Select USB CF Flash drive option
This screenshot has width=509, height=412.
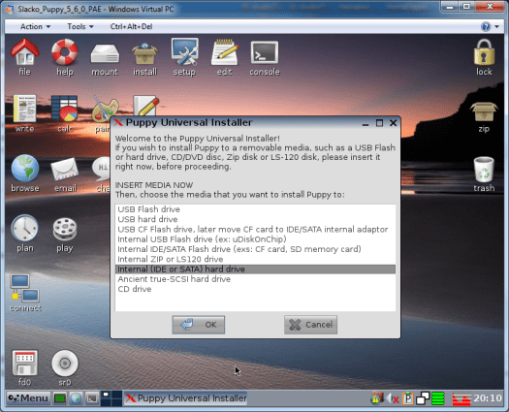255,229
